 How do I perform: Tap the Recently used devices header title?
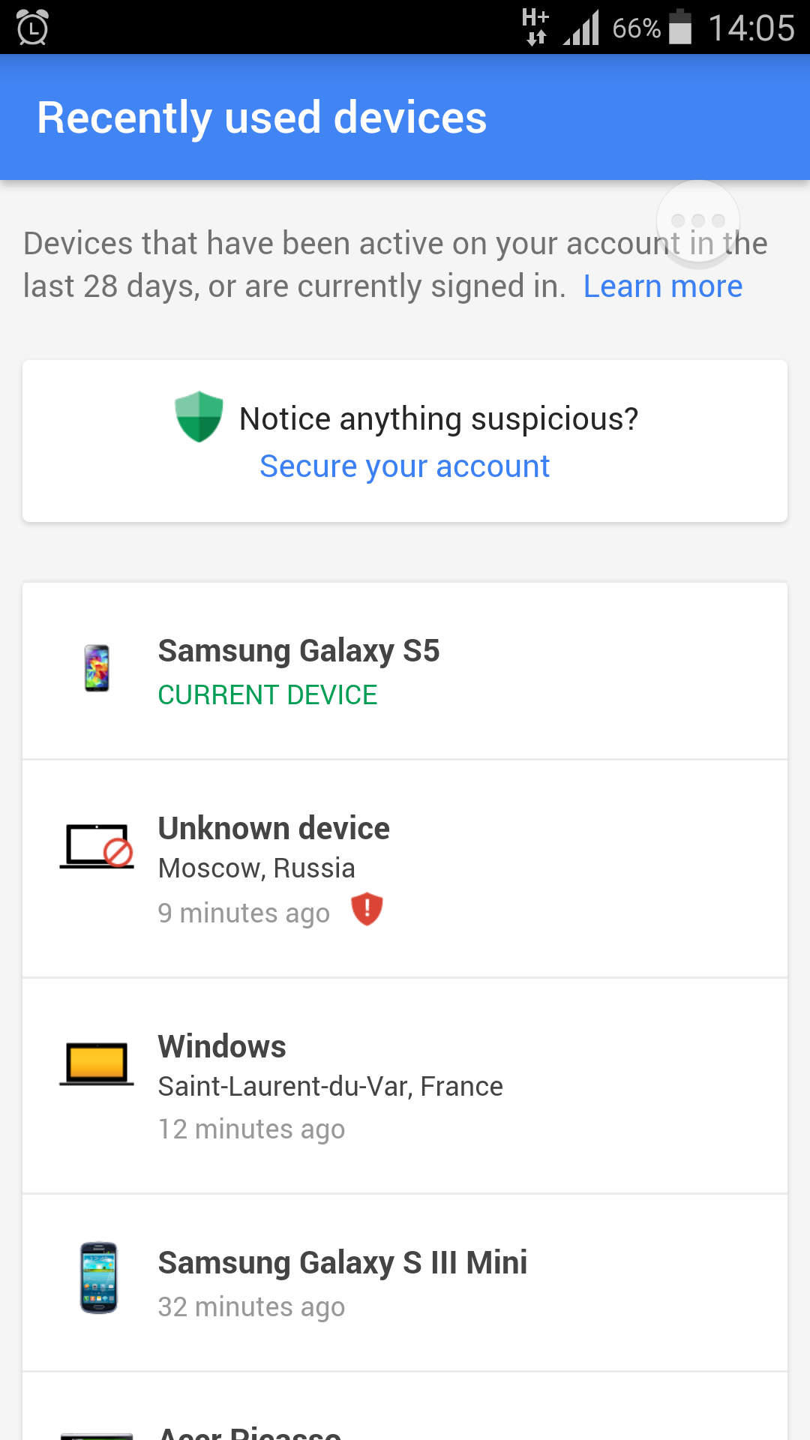click(262, 118)
